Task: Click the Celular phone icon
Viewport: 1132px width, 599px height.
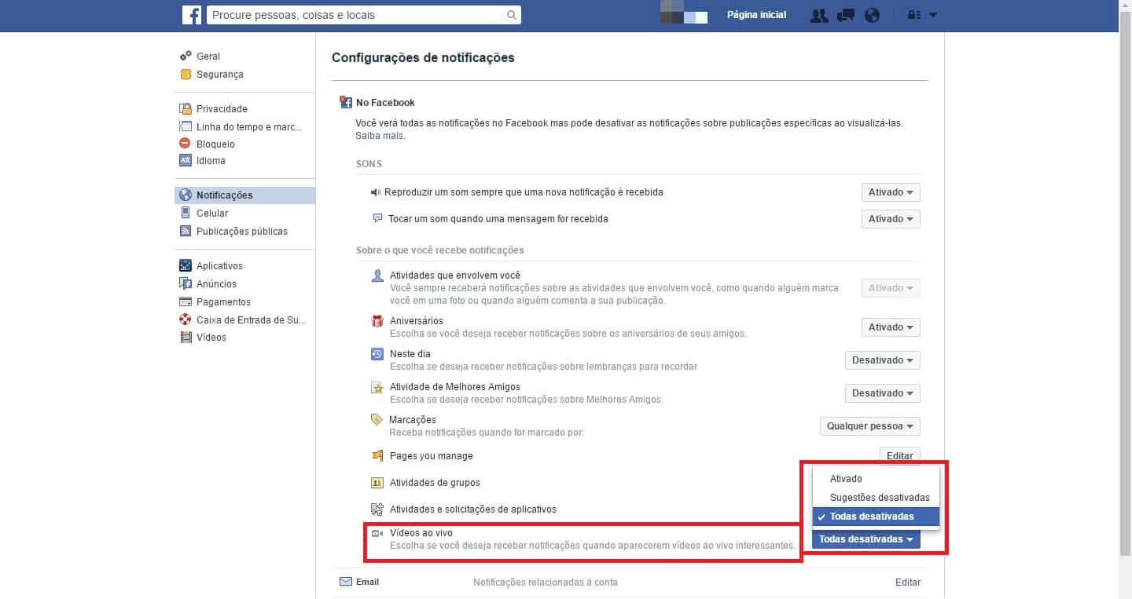Action: coord(186,213)
